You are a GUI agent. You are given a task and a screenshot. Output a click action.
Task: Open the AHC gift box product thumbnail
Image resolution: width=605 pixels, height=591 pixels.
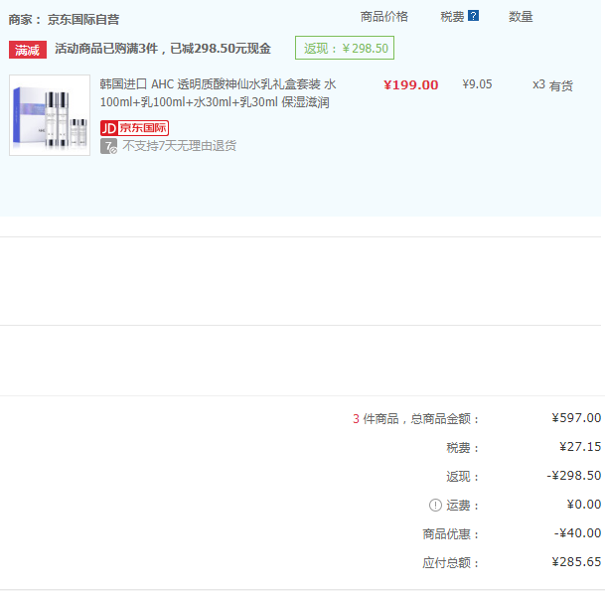(50, 115)
